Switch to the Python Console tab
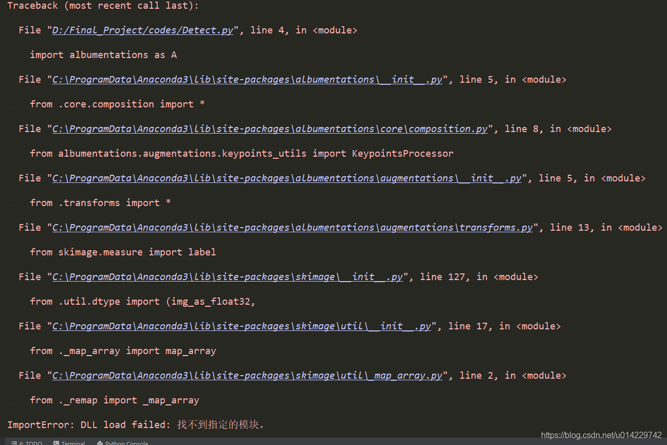667x445 pixels. click(x=122, y=442)
